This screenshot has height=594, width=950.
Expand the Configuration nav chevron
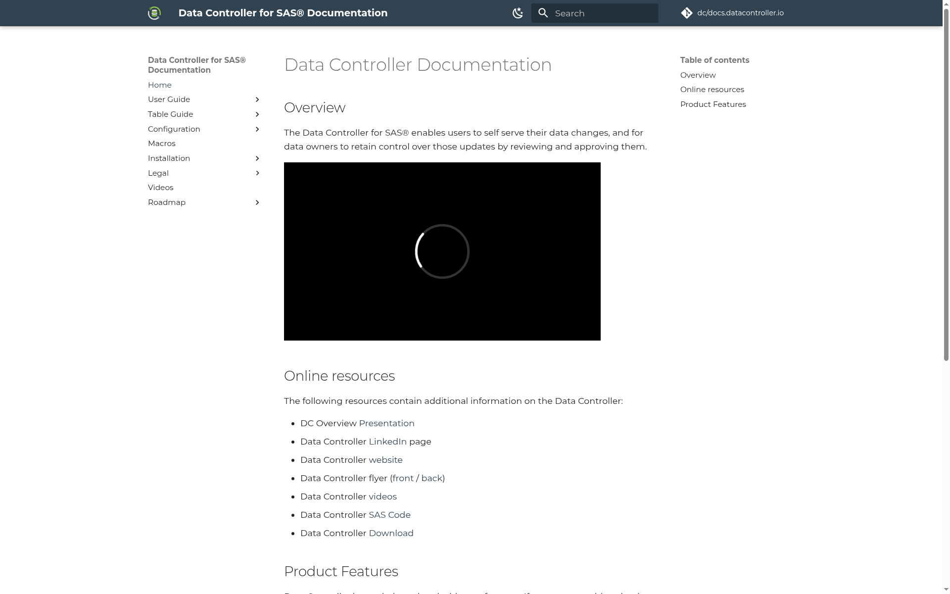[257, 129]
